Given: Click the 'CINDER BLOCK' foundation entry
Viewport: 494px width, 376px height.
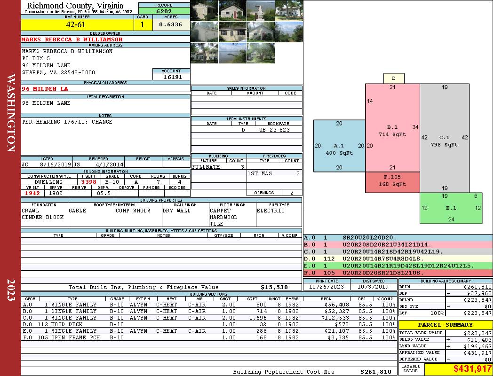Looking at the screenshot, I should click(x=42, y=217).
